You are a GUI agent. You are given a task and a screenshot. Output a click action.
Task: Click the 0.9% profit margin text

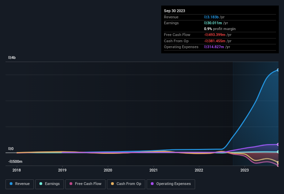pyautogui.click(x=220, y=29)
